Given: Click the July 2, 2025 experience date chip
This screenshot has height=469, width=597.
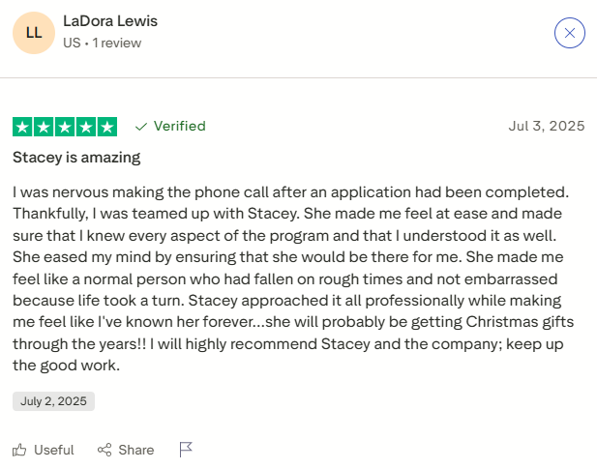Looking at the screenshot, I should click(53, 400).
